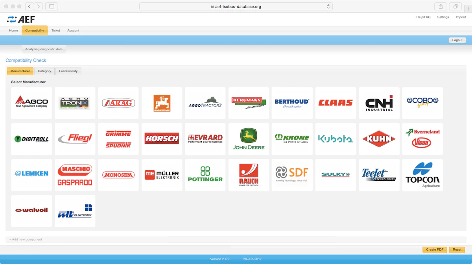472x264 pixels.
Task: Select the Müller Elektronik tile
Action: [x=162, y=175]
